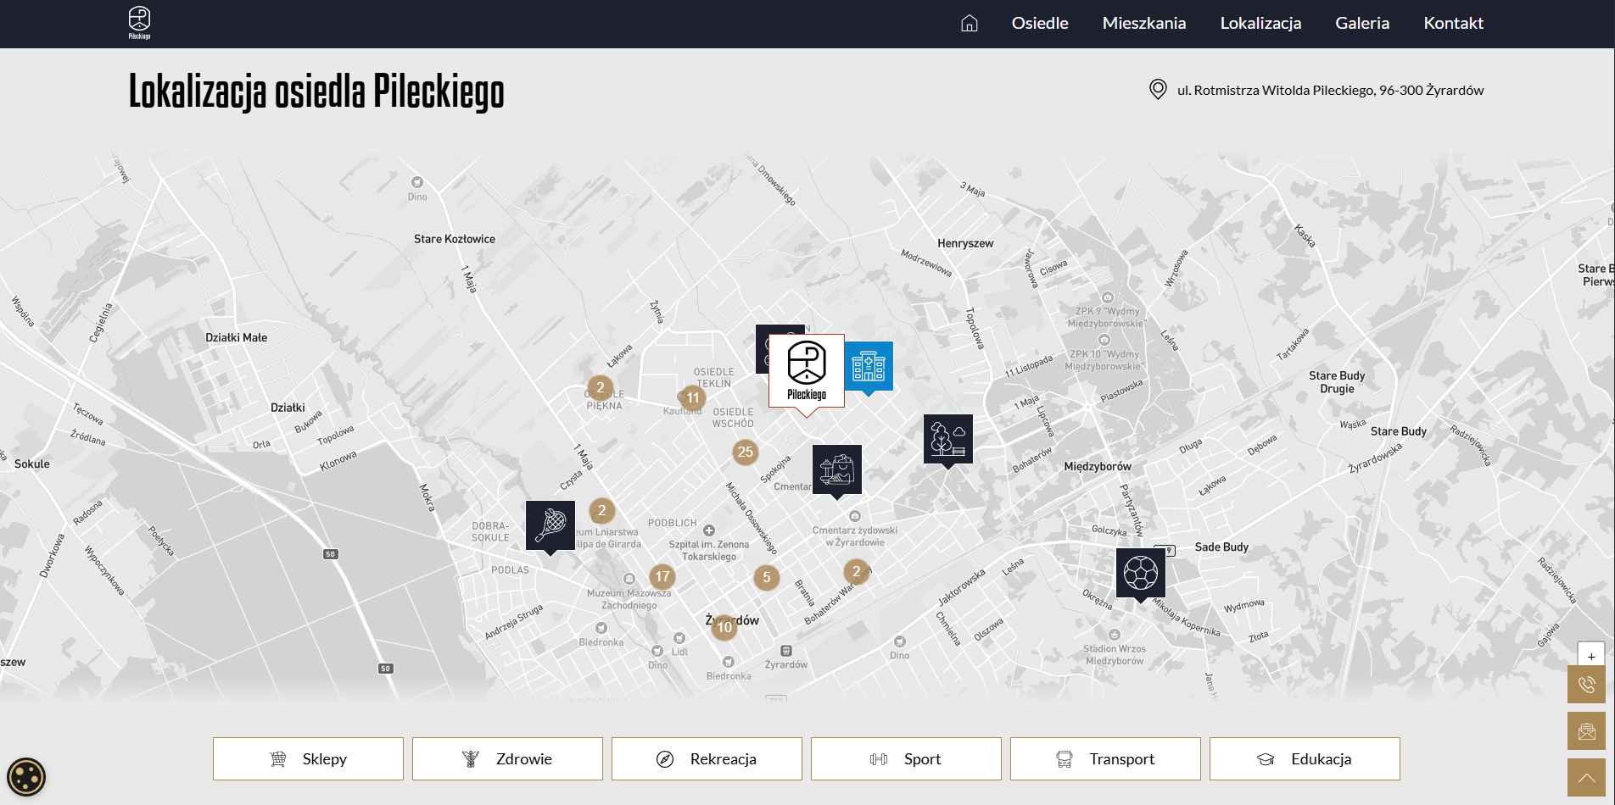
Task: Open the cluster marker numbered 5
Action: (x=767, y=578)
